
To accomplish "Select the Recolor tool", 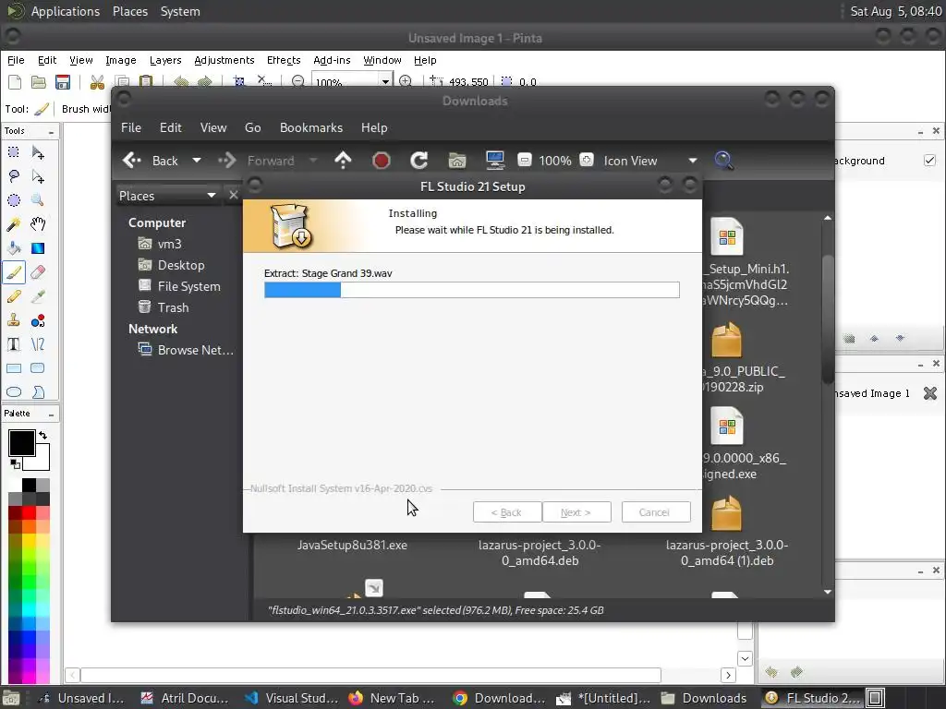I will (38, 320).
